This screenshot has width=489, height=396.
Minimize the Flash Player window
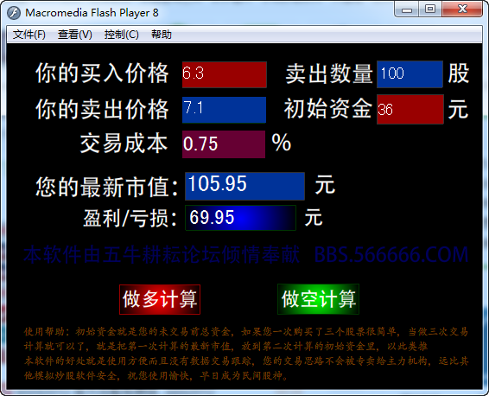tap(407, 10)
